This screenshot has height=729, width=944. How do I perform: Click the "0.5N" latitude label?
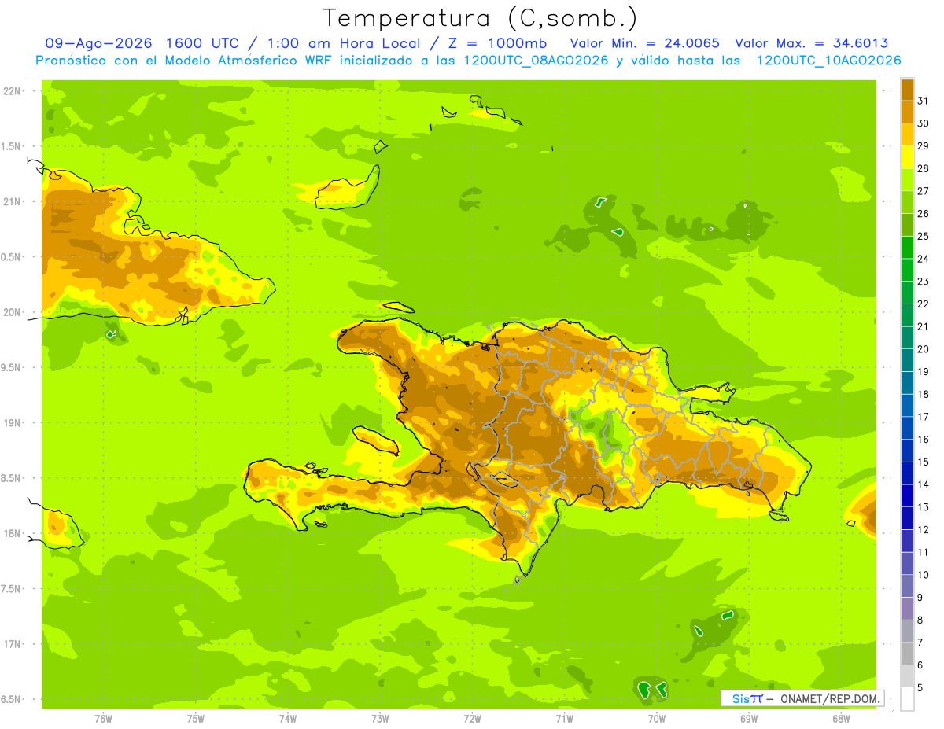(x=12, y=257)
